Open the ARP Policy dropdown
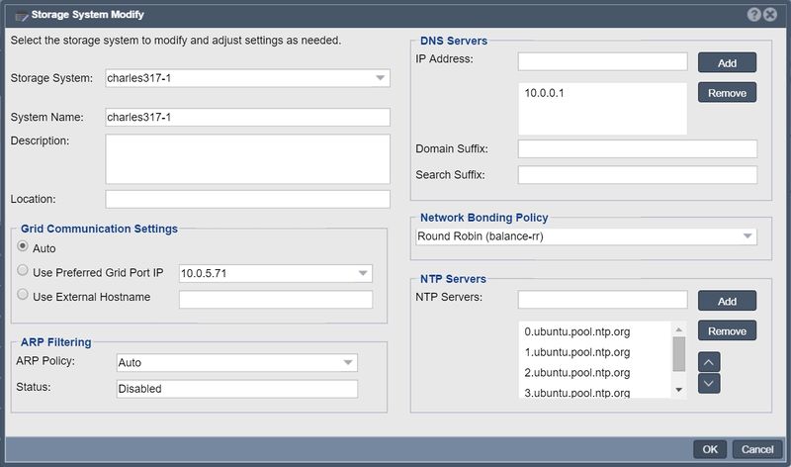The width and height of the screenshot is (791, 467). tap(348, 362)
